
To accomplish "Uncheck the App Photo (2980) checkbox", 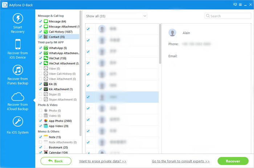I will (x=40, y=121).
